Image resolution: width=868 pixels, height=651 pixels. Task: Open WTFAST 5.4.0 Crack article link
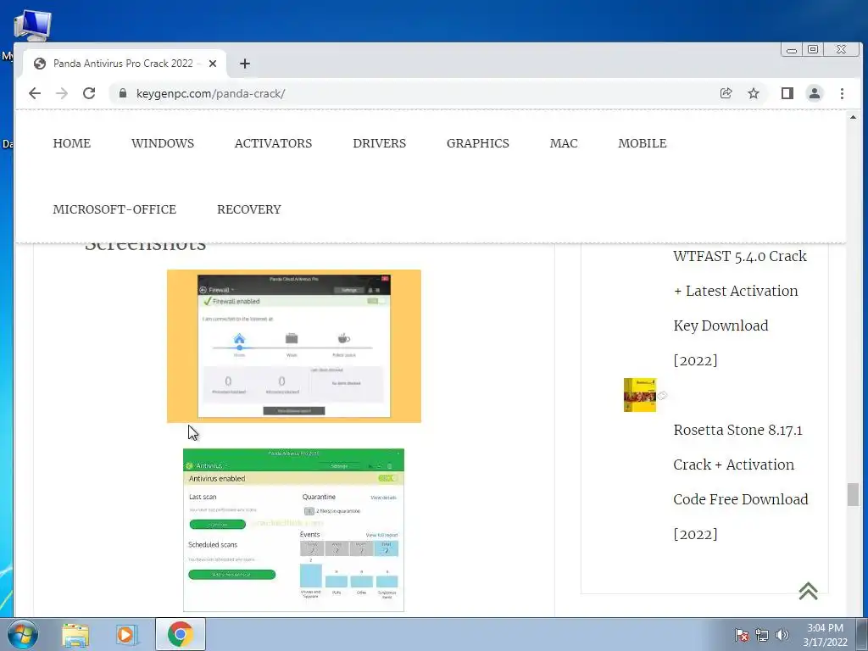tap(740, 308)
